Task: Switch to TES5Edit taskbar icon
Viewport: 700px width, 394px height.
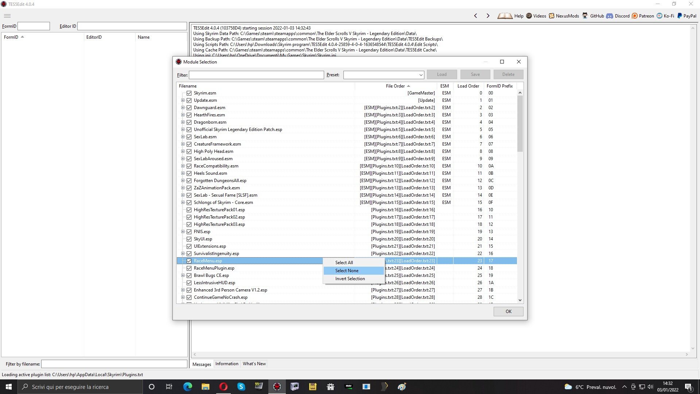Action: click(277, 387)
